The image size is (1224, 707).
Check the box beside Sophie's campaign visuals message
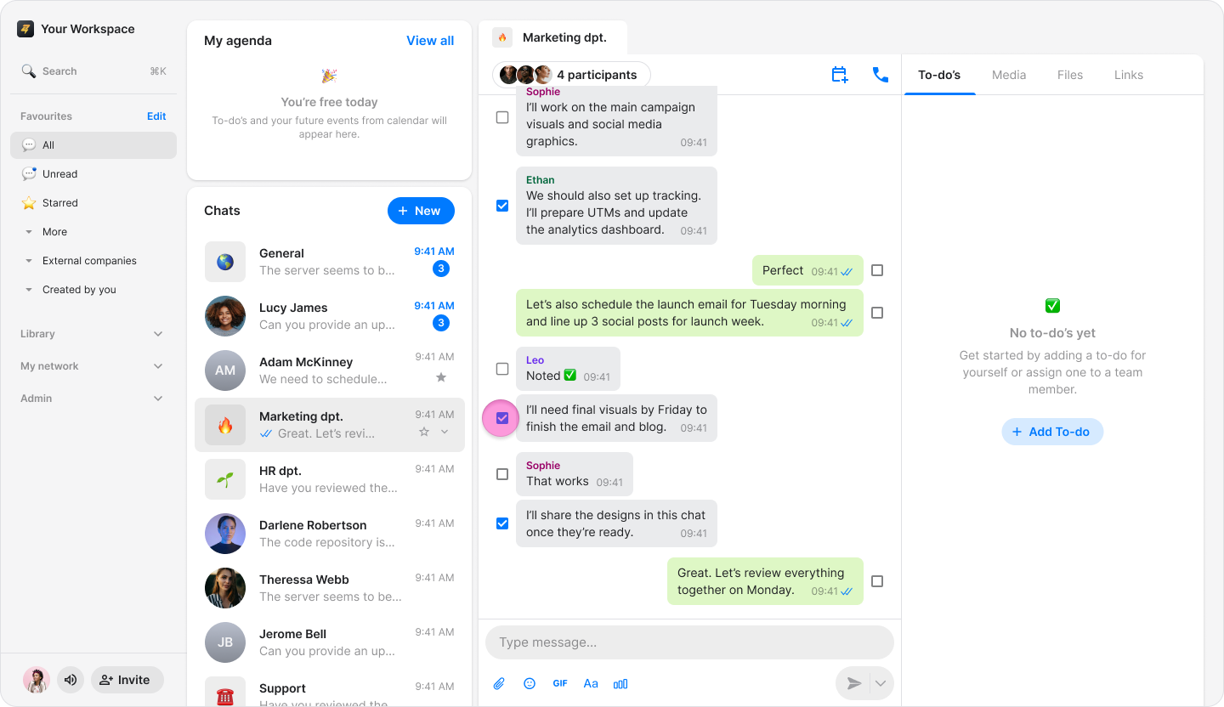502,117
